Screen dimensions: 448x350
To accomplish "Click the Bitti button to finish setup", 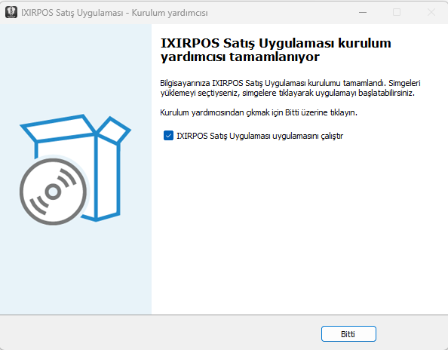I will coord(348,333).
